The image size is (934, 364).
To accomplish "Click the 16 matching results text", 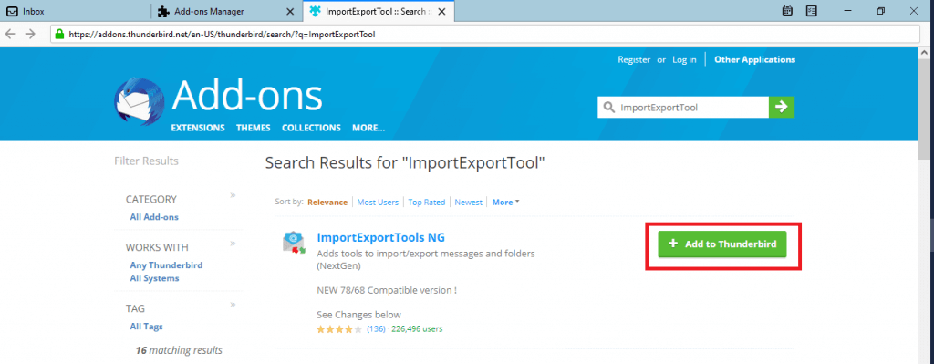I will pos(179,350).
